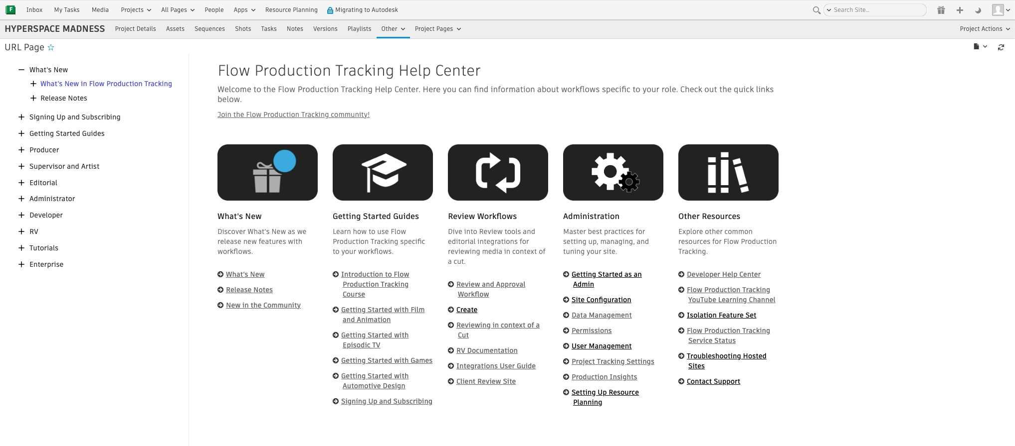
Task: Click the refresh page icon
Action: [x=1001, y=47]
